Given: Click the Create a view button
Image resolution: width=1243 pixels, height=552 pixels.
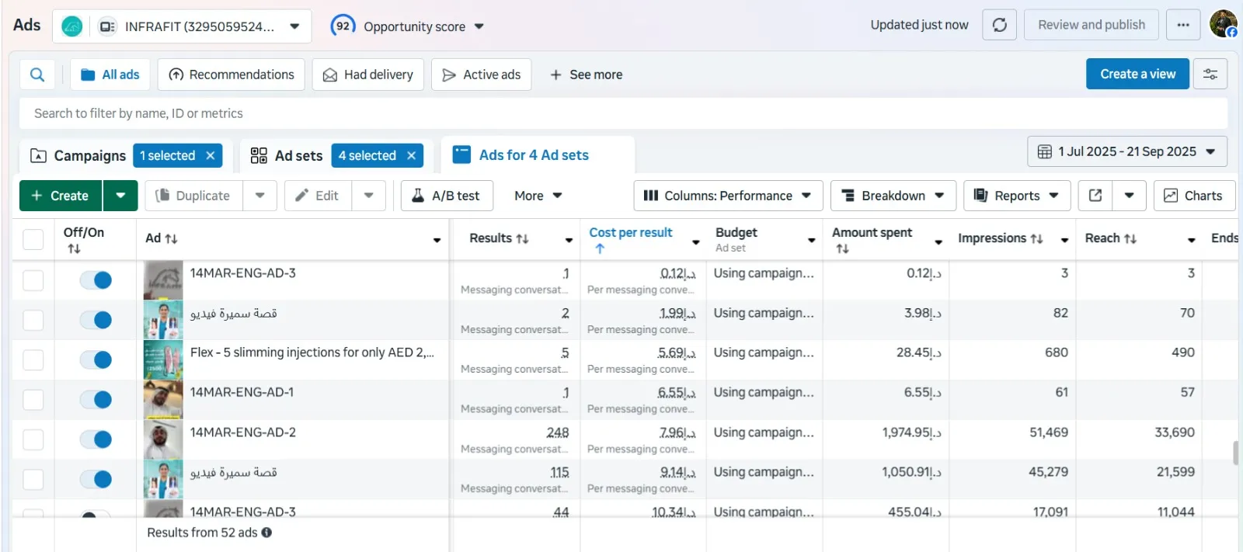Looking at the screenshot, I should (1137, 75).
